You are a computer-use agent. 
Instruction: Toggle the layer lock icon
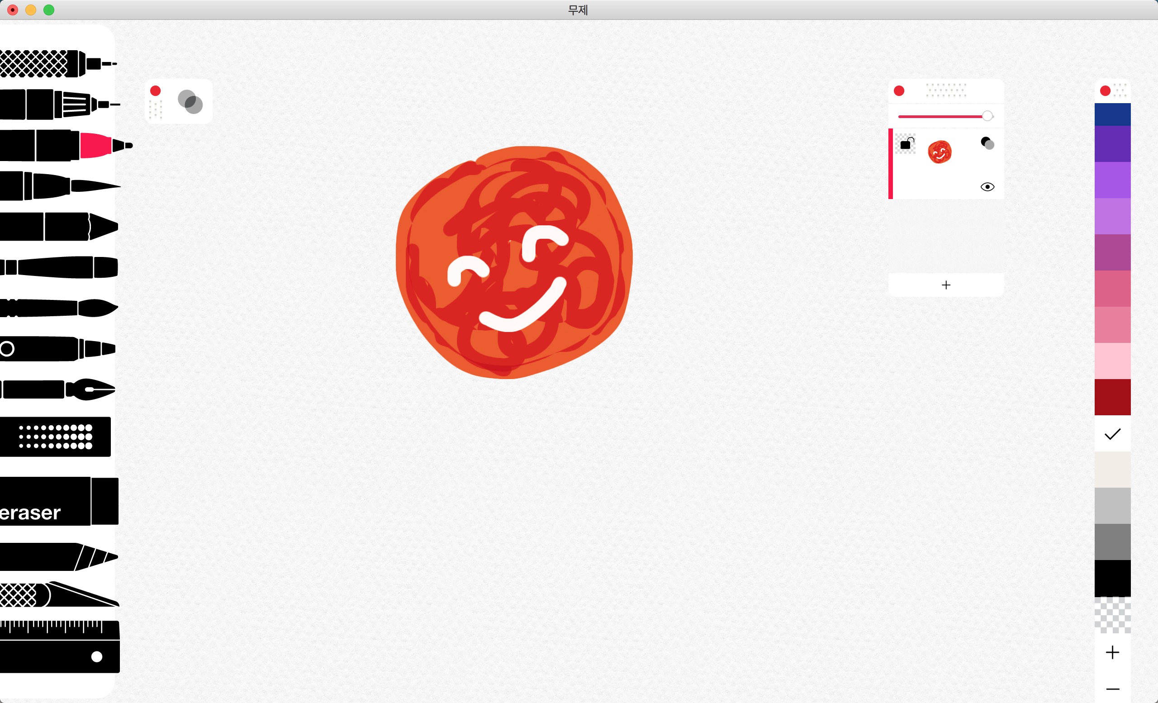click(906, 144)
